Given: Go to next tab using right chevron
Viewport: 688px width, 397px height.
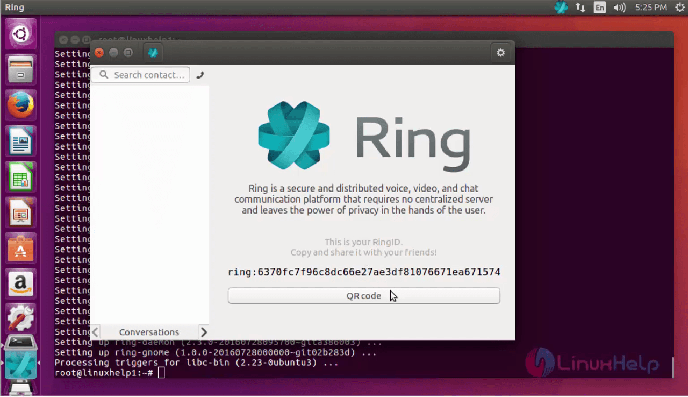Looking at the screenshot, I should pyautogui.click(x=203, y=332).
